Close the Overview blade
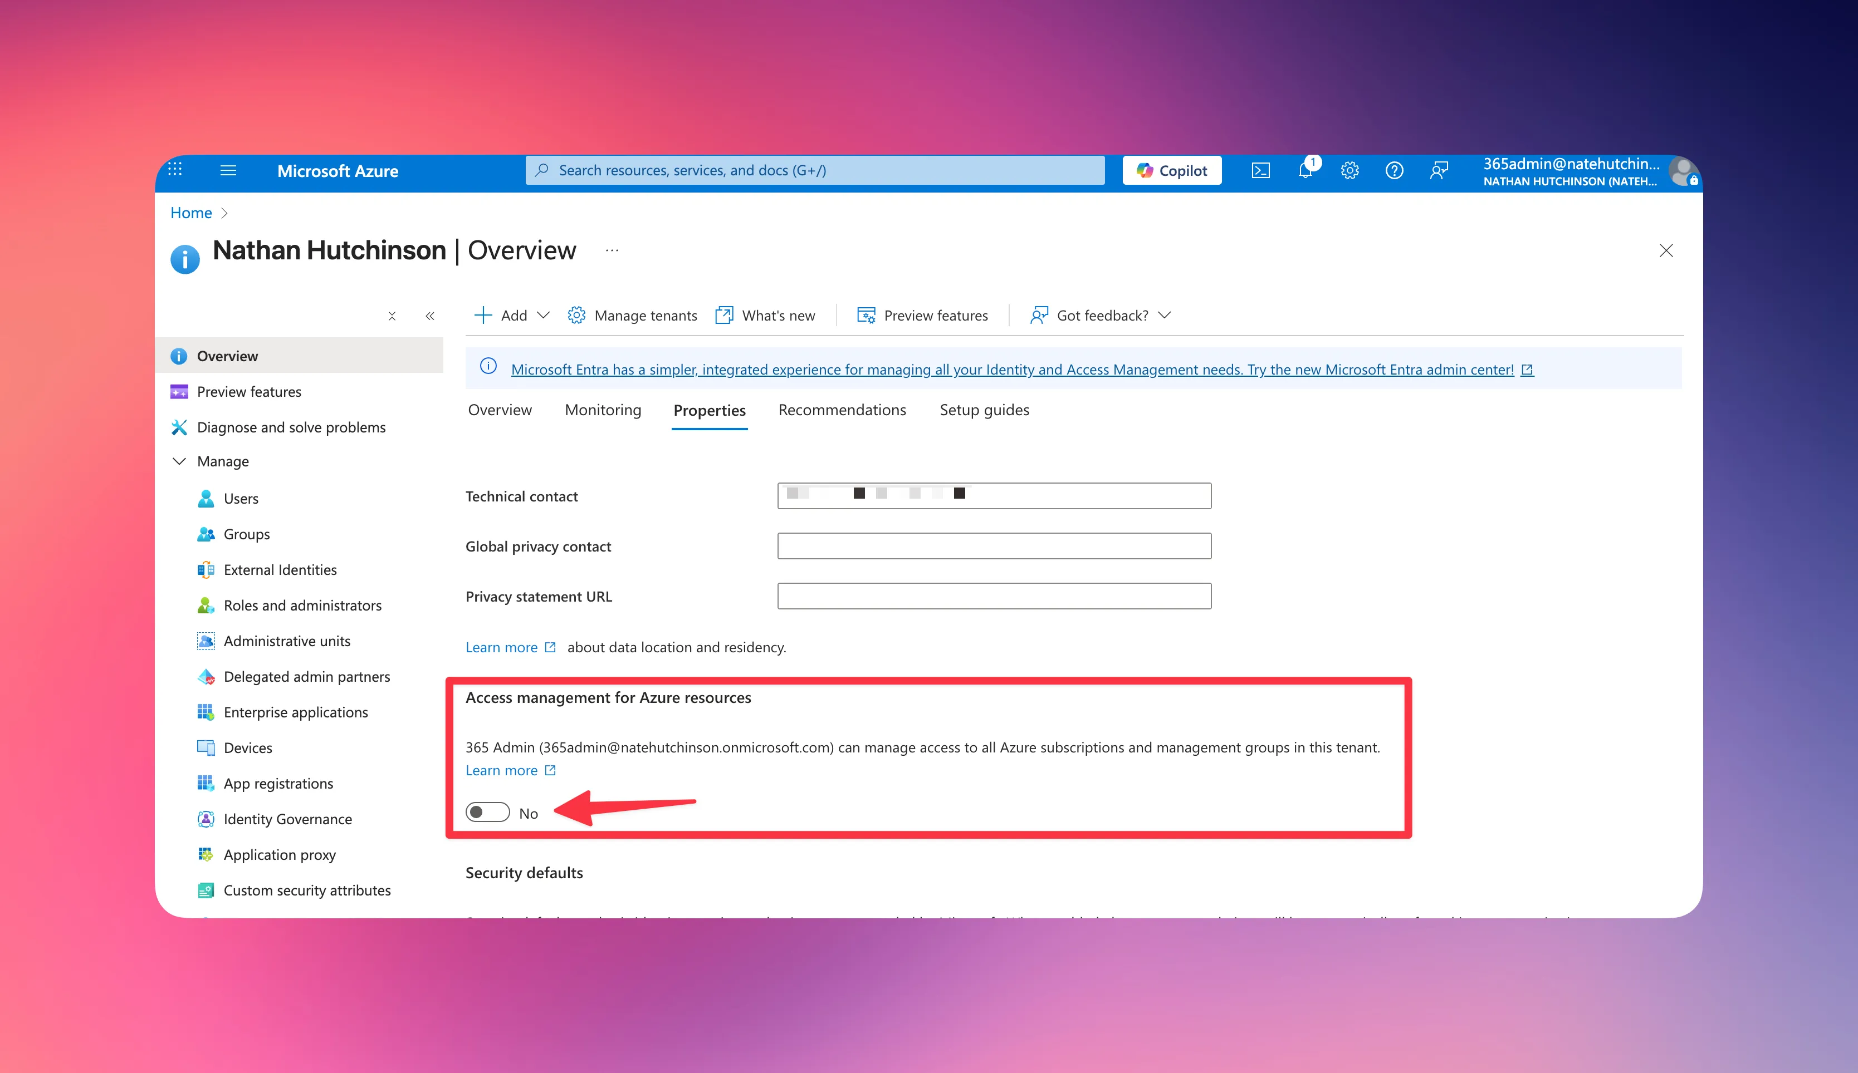This screenshot has width=1858, height=1073. 1666,250
